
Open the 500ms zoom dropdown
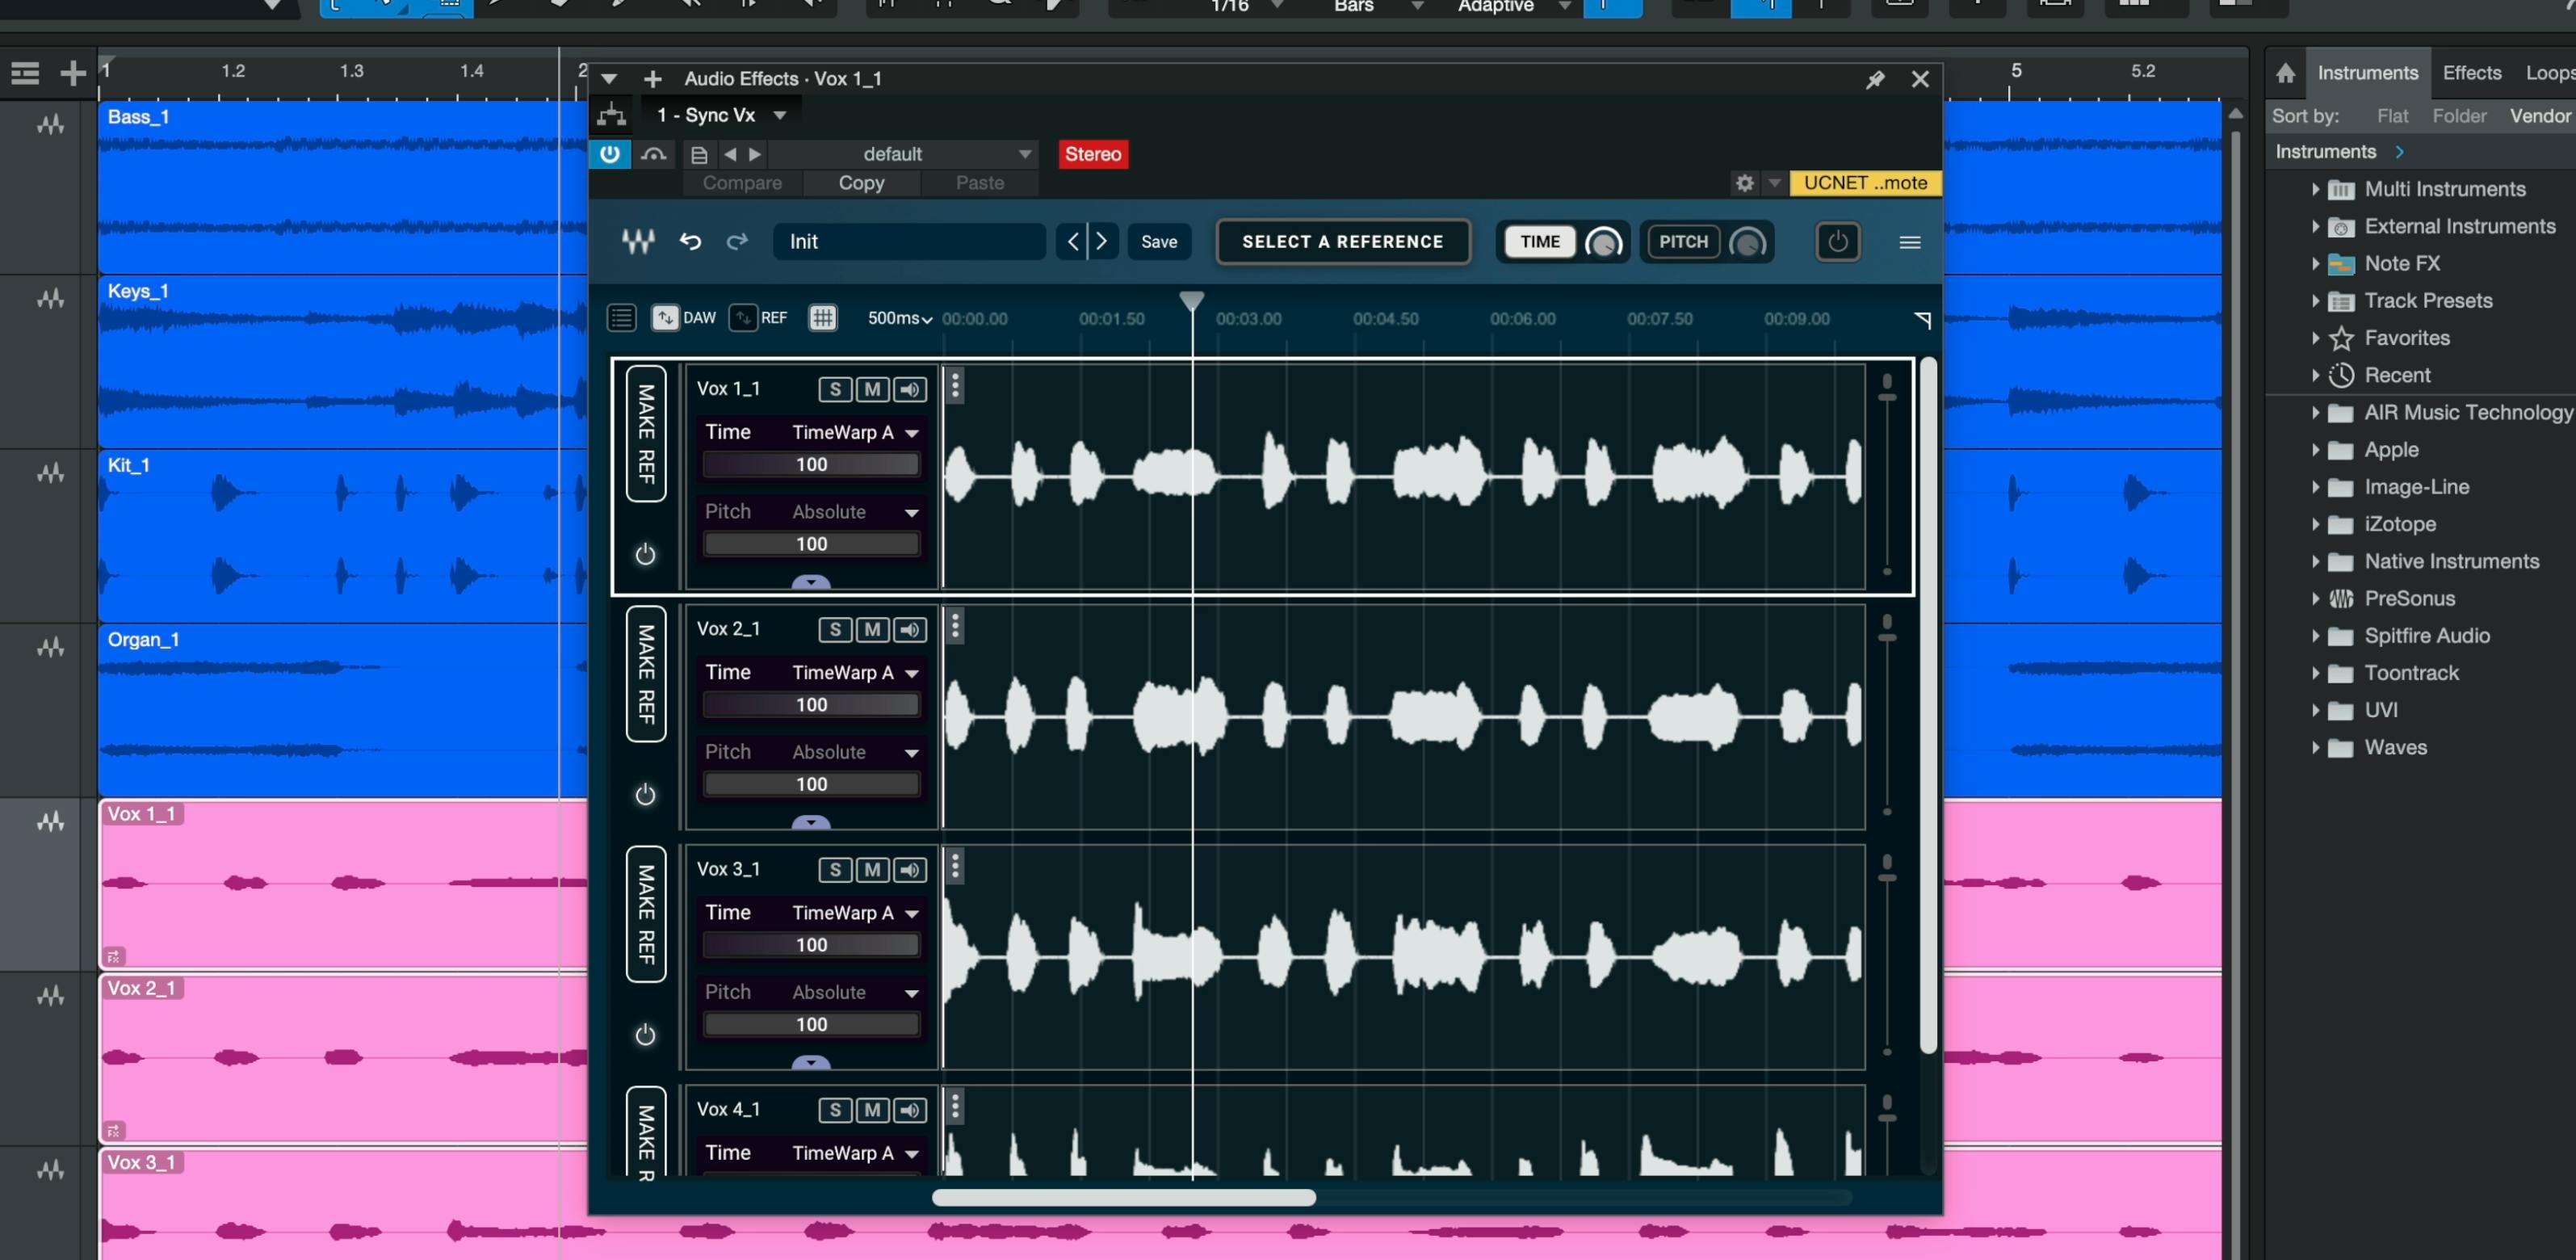[x=899, y=318]
